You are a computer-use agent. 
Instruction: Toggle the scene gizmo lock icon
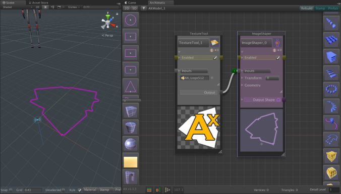coord(117,14)
